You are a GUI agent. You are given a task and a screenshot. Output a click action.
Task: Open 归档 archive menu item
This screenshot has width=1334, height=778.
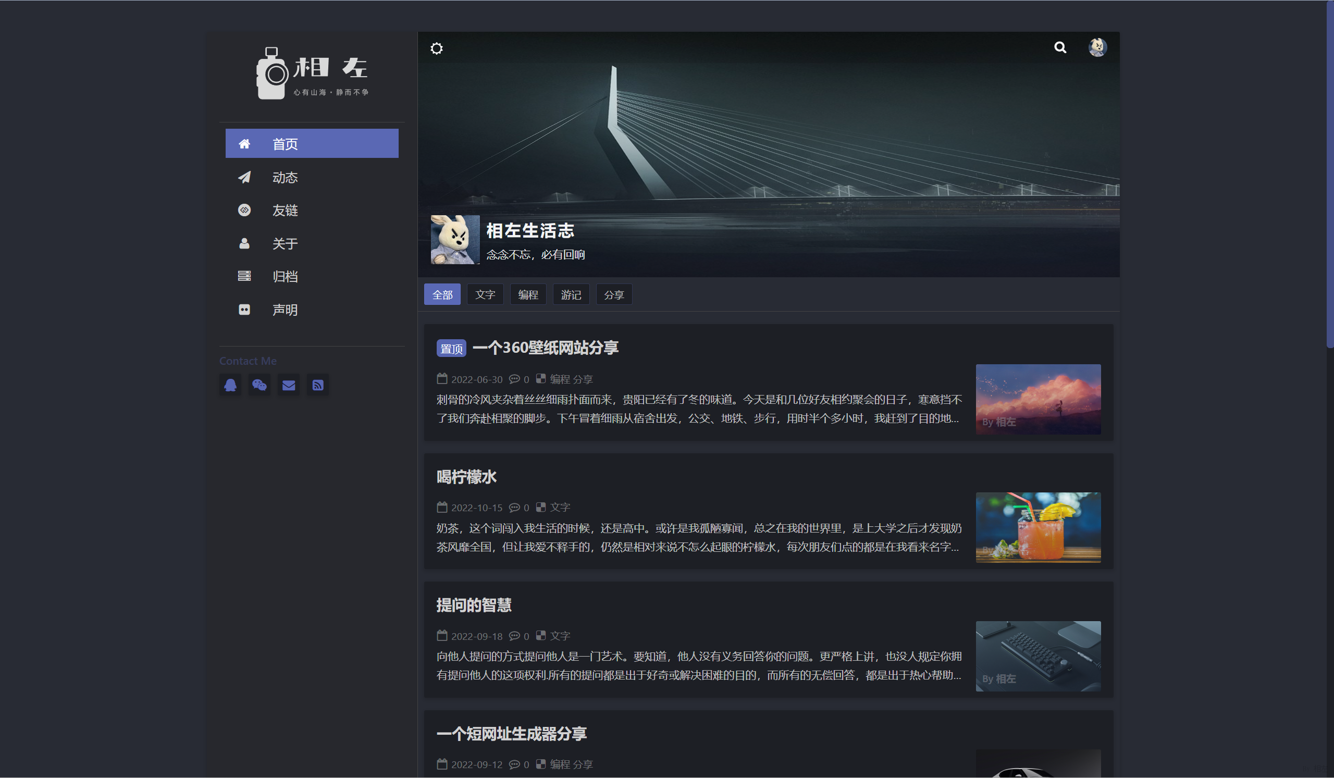point(285,277)
